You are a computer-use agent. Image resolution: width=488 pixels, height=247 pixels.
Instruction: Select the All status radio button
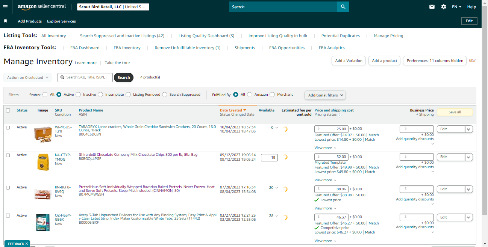tap(45, 95)
